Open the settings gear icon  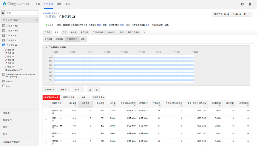click(242, 4)
